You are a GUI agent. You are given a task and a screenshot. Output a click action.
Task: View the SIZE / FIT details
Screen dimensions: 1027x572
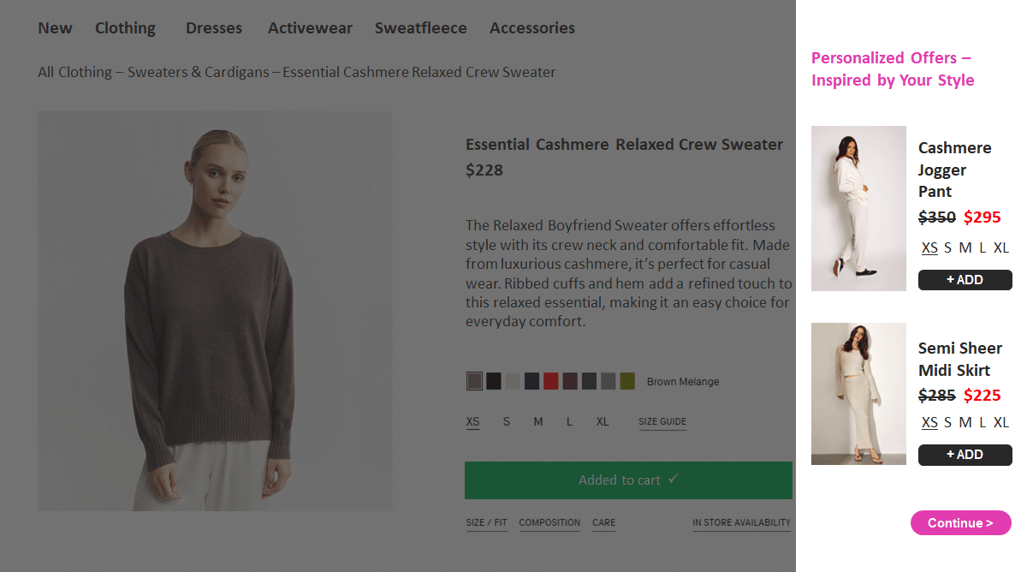486,522
